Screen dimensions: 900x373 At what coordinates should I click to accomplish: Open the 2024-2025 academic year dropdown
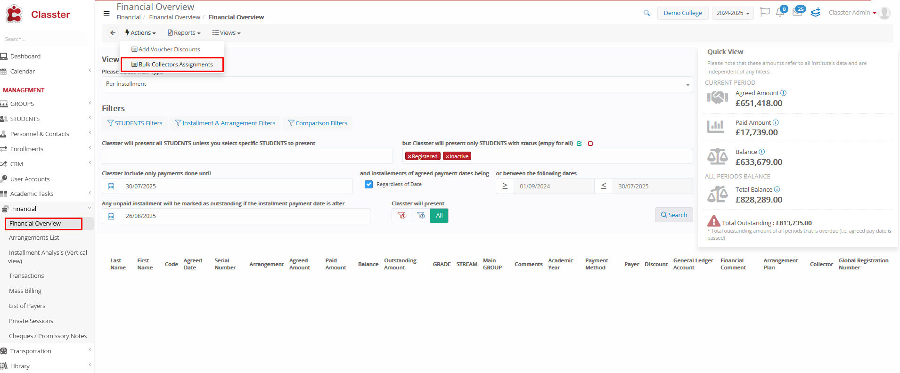click(x=733, y=13)
